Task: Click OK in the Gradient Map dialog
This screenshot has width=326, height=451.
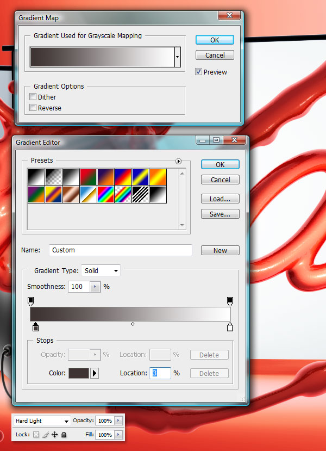Action: tap(215, 40)
